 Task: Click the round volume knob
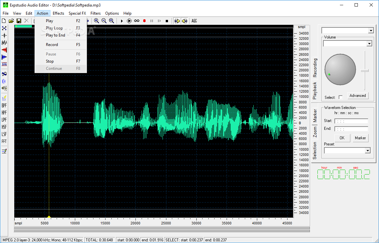coord(340,69)
